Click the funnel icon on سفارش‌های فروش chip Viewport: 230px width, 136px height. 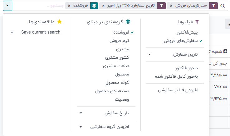coord(213,6)
